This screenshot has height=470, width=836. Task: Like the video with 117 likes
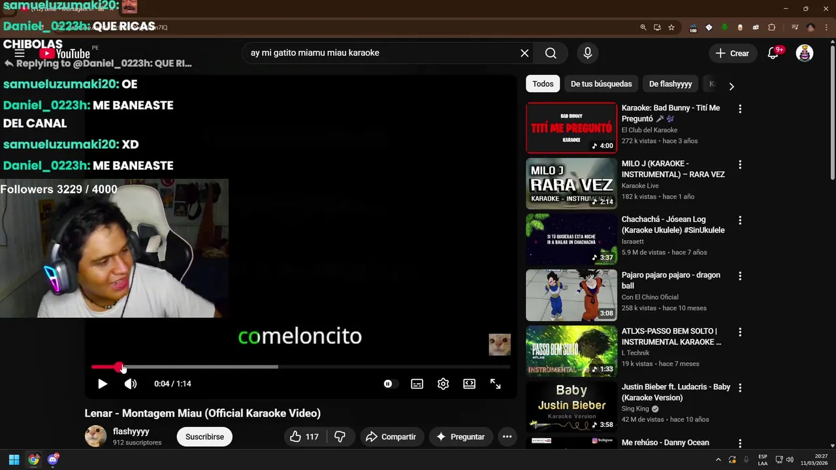[x=306, y=437]
